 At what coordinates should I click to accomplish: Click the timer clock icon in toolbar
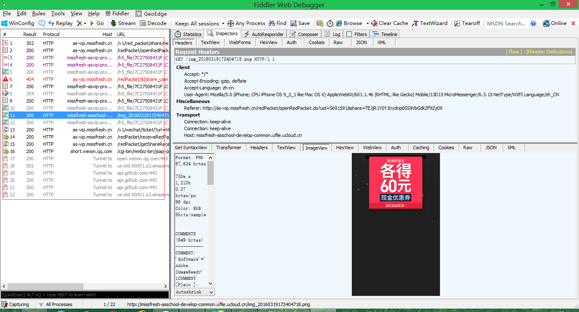330,23
